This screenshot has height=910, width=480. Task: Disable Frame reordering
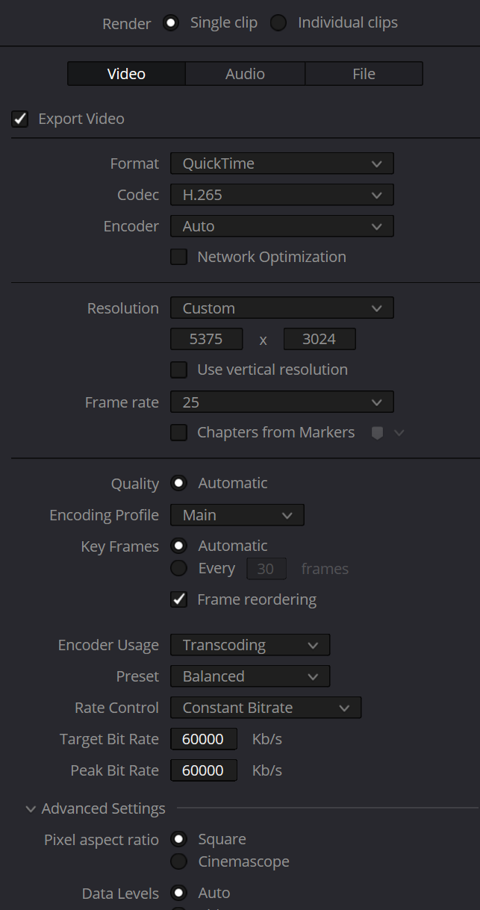point(179,599)
